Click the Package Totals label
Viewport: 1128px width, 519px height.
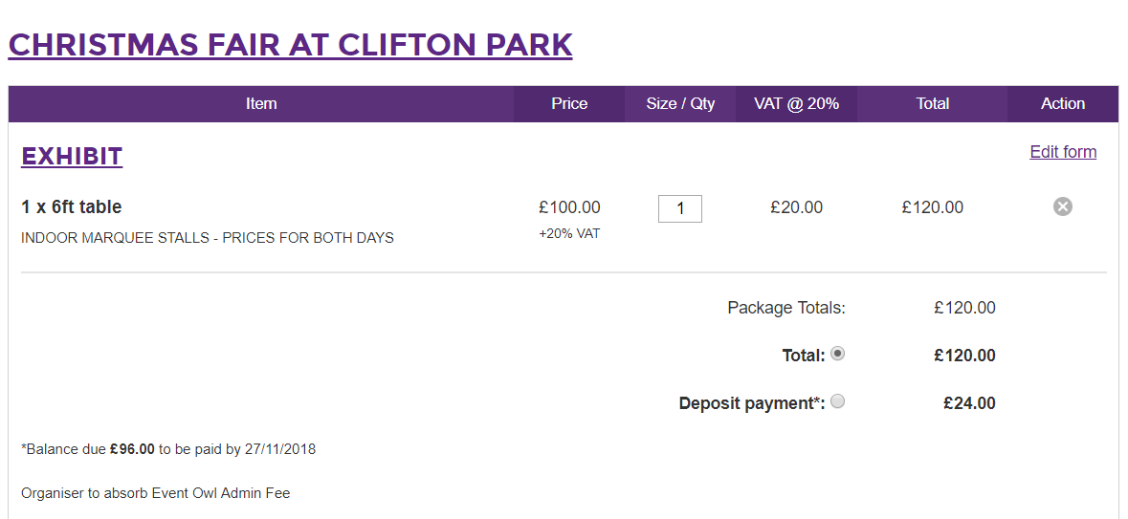click(x=786, y=309)
